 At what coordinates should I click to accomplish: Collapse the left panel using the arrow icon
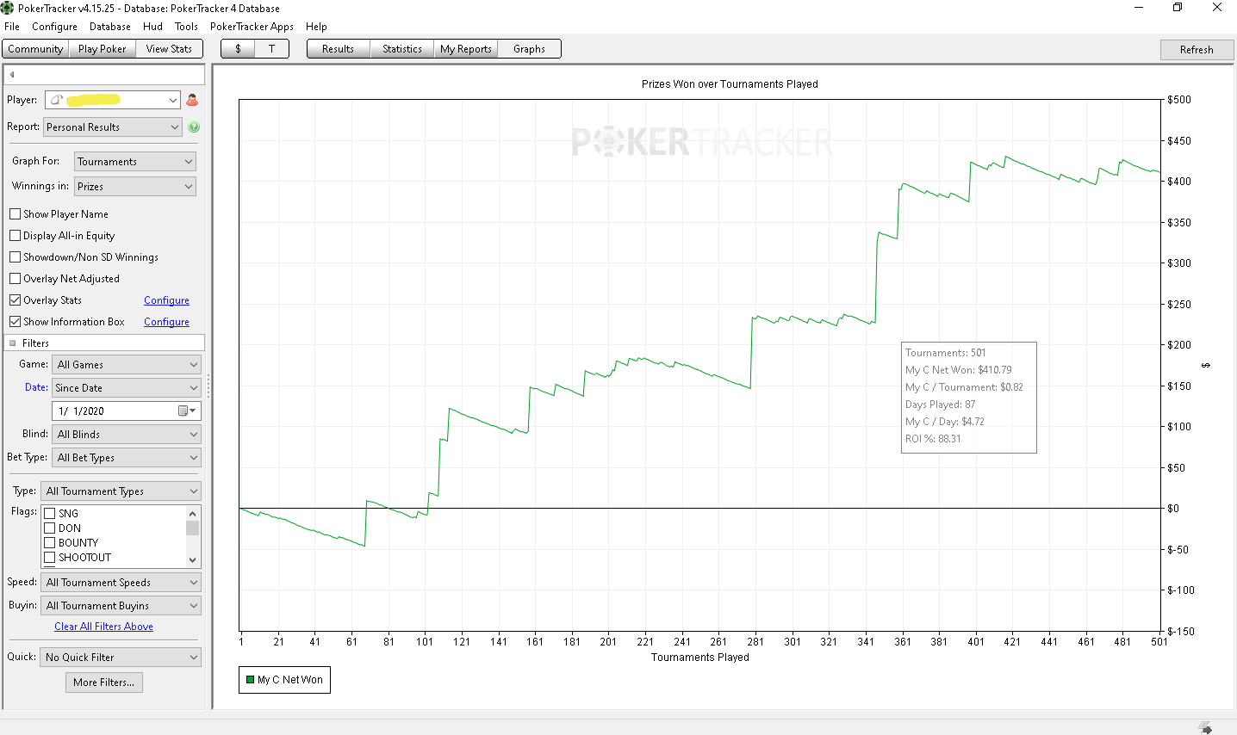tap(12, 74)
